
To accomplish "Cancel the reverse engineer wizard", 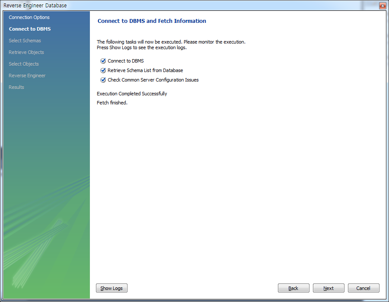I will click(x=363, y=288).
